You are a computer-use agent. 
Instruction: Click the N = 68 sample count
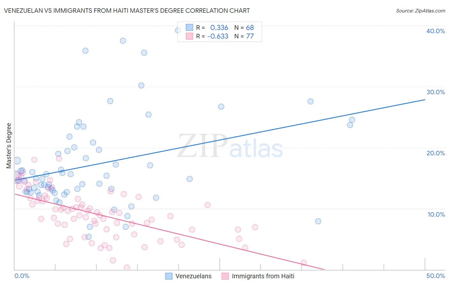[x=244, y=27]
